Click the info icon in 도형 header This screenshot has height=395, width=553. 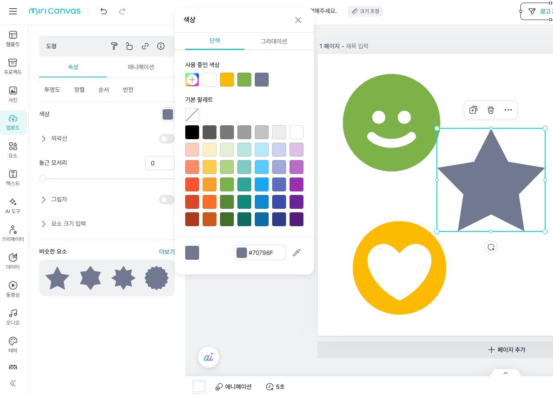[x=161, y=46]
